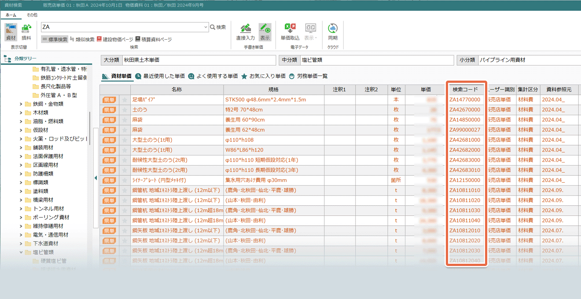Switch to the ホーム ribbon tab
This screenshot has width=581, height=299.
11,15
